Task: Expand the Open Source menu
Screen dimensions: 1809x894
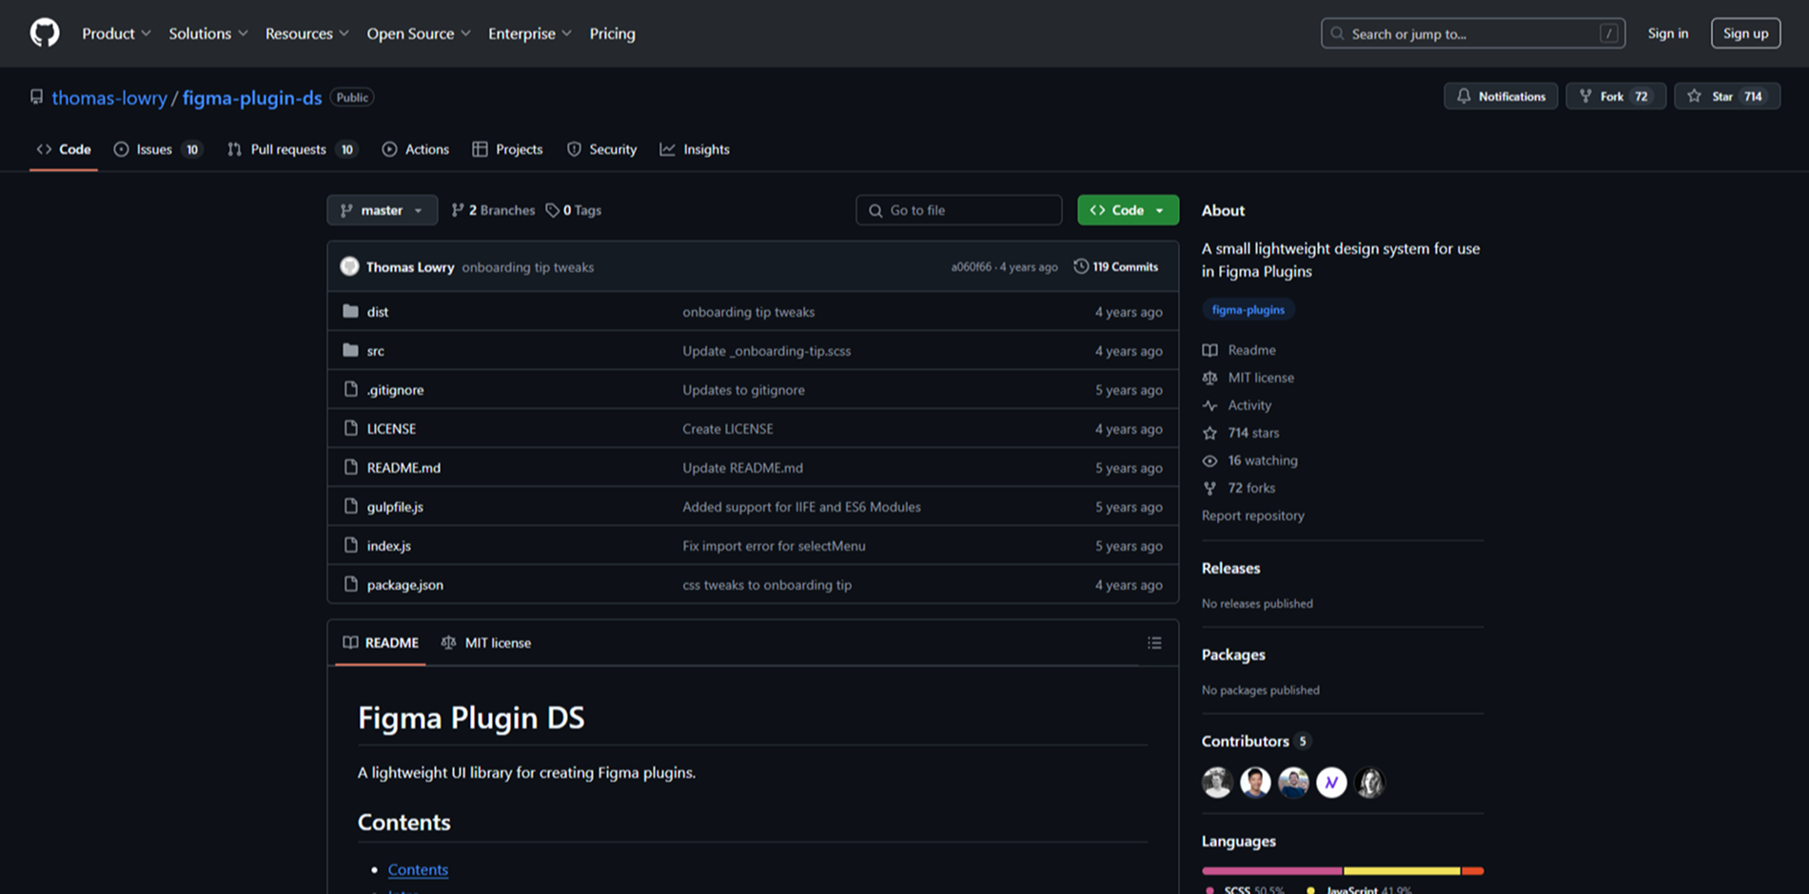Action: (x=418, y=33)
